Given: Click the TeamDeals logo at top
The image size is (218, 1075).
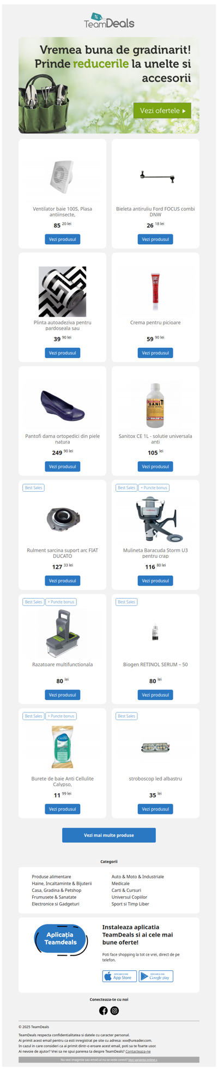Looking at the screenshot, I should pos(109,21).
